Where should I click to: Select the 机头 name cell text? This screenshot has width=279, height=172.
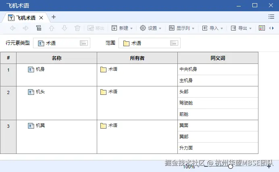click(40, 92)
